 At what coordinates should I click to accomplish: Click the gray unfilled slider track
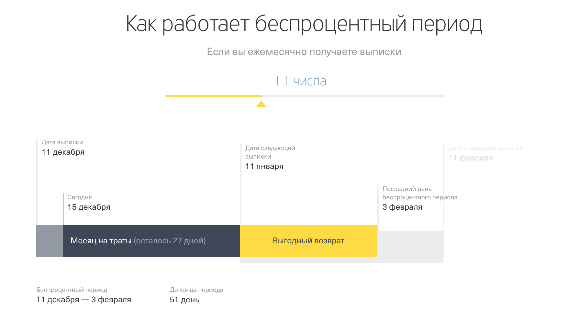pos(352,96)
